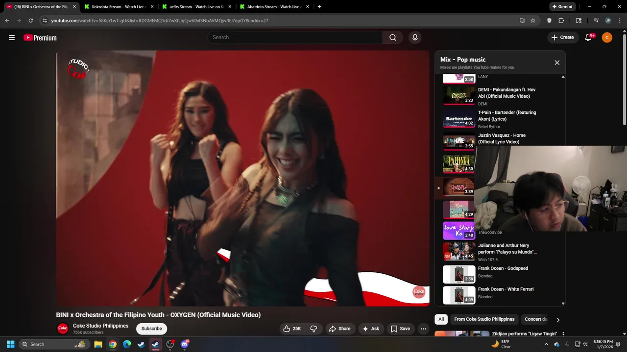Show more filter chips arrow
Image resolution: width=627 pixels, height=352 pixels.
click(x=557, y=320)
